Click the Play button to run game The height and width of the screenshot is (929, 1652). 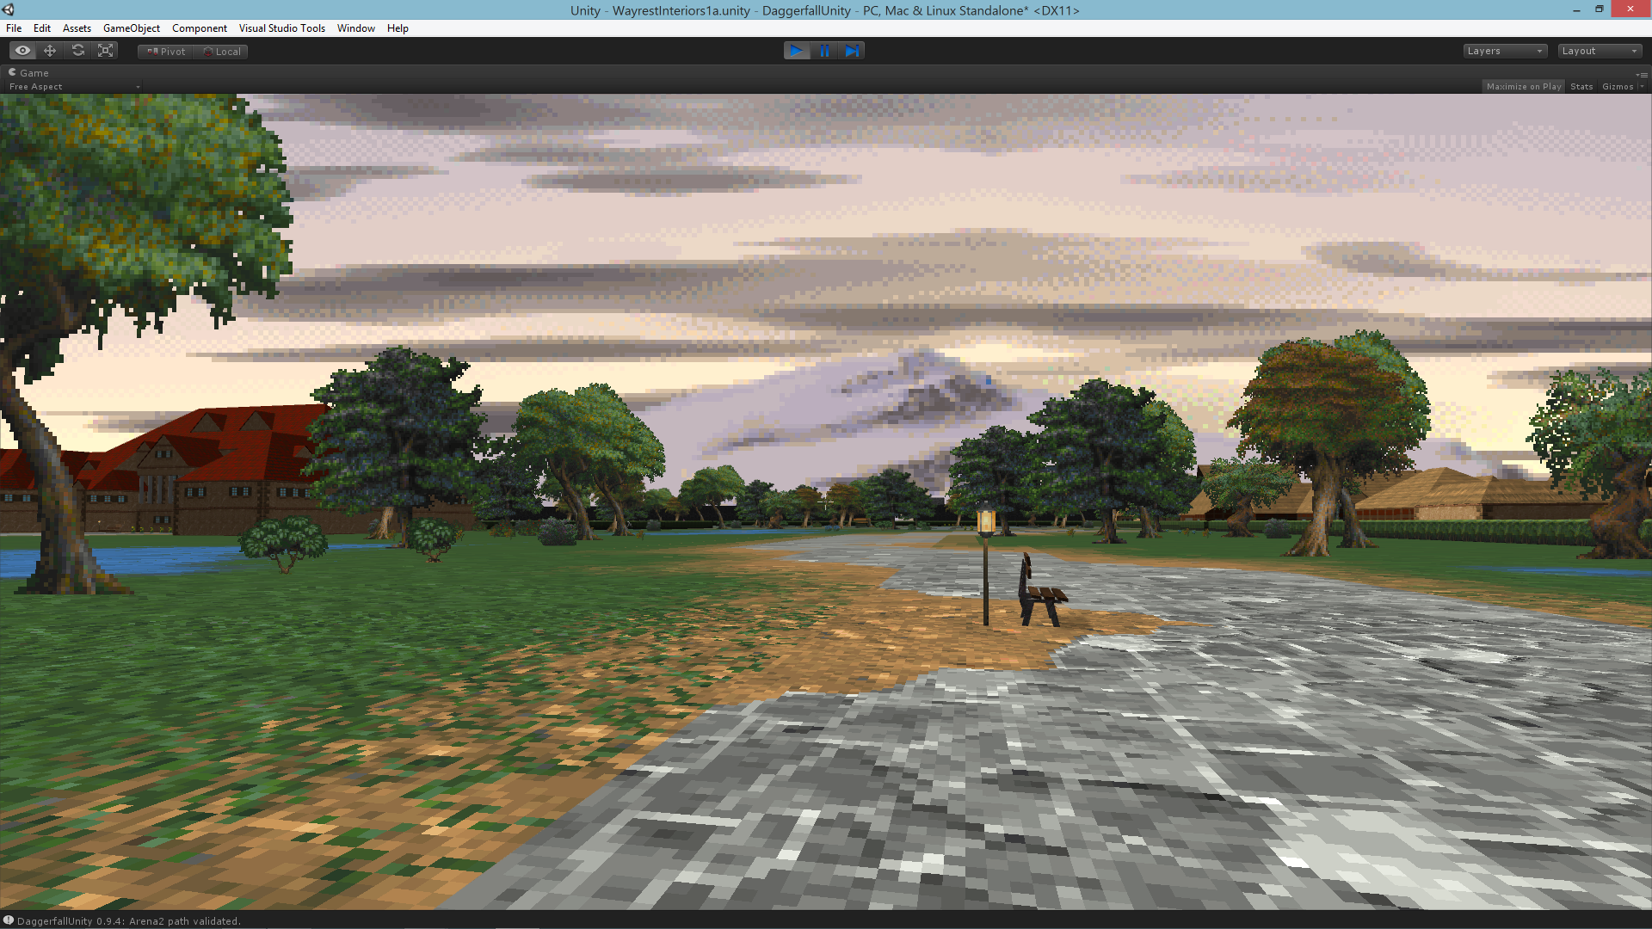(x=797, y=51)
